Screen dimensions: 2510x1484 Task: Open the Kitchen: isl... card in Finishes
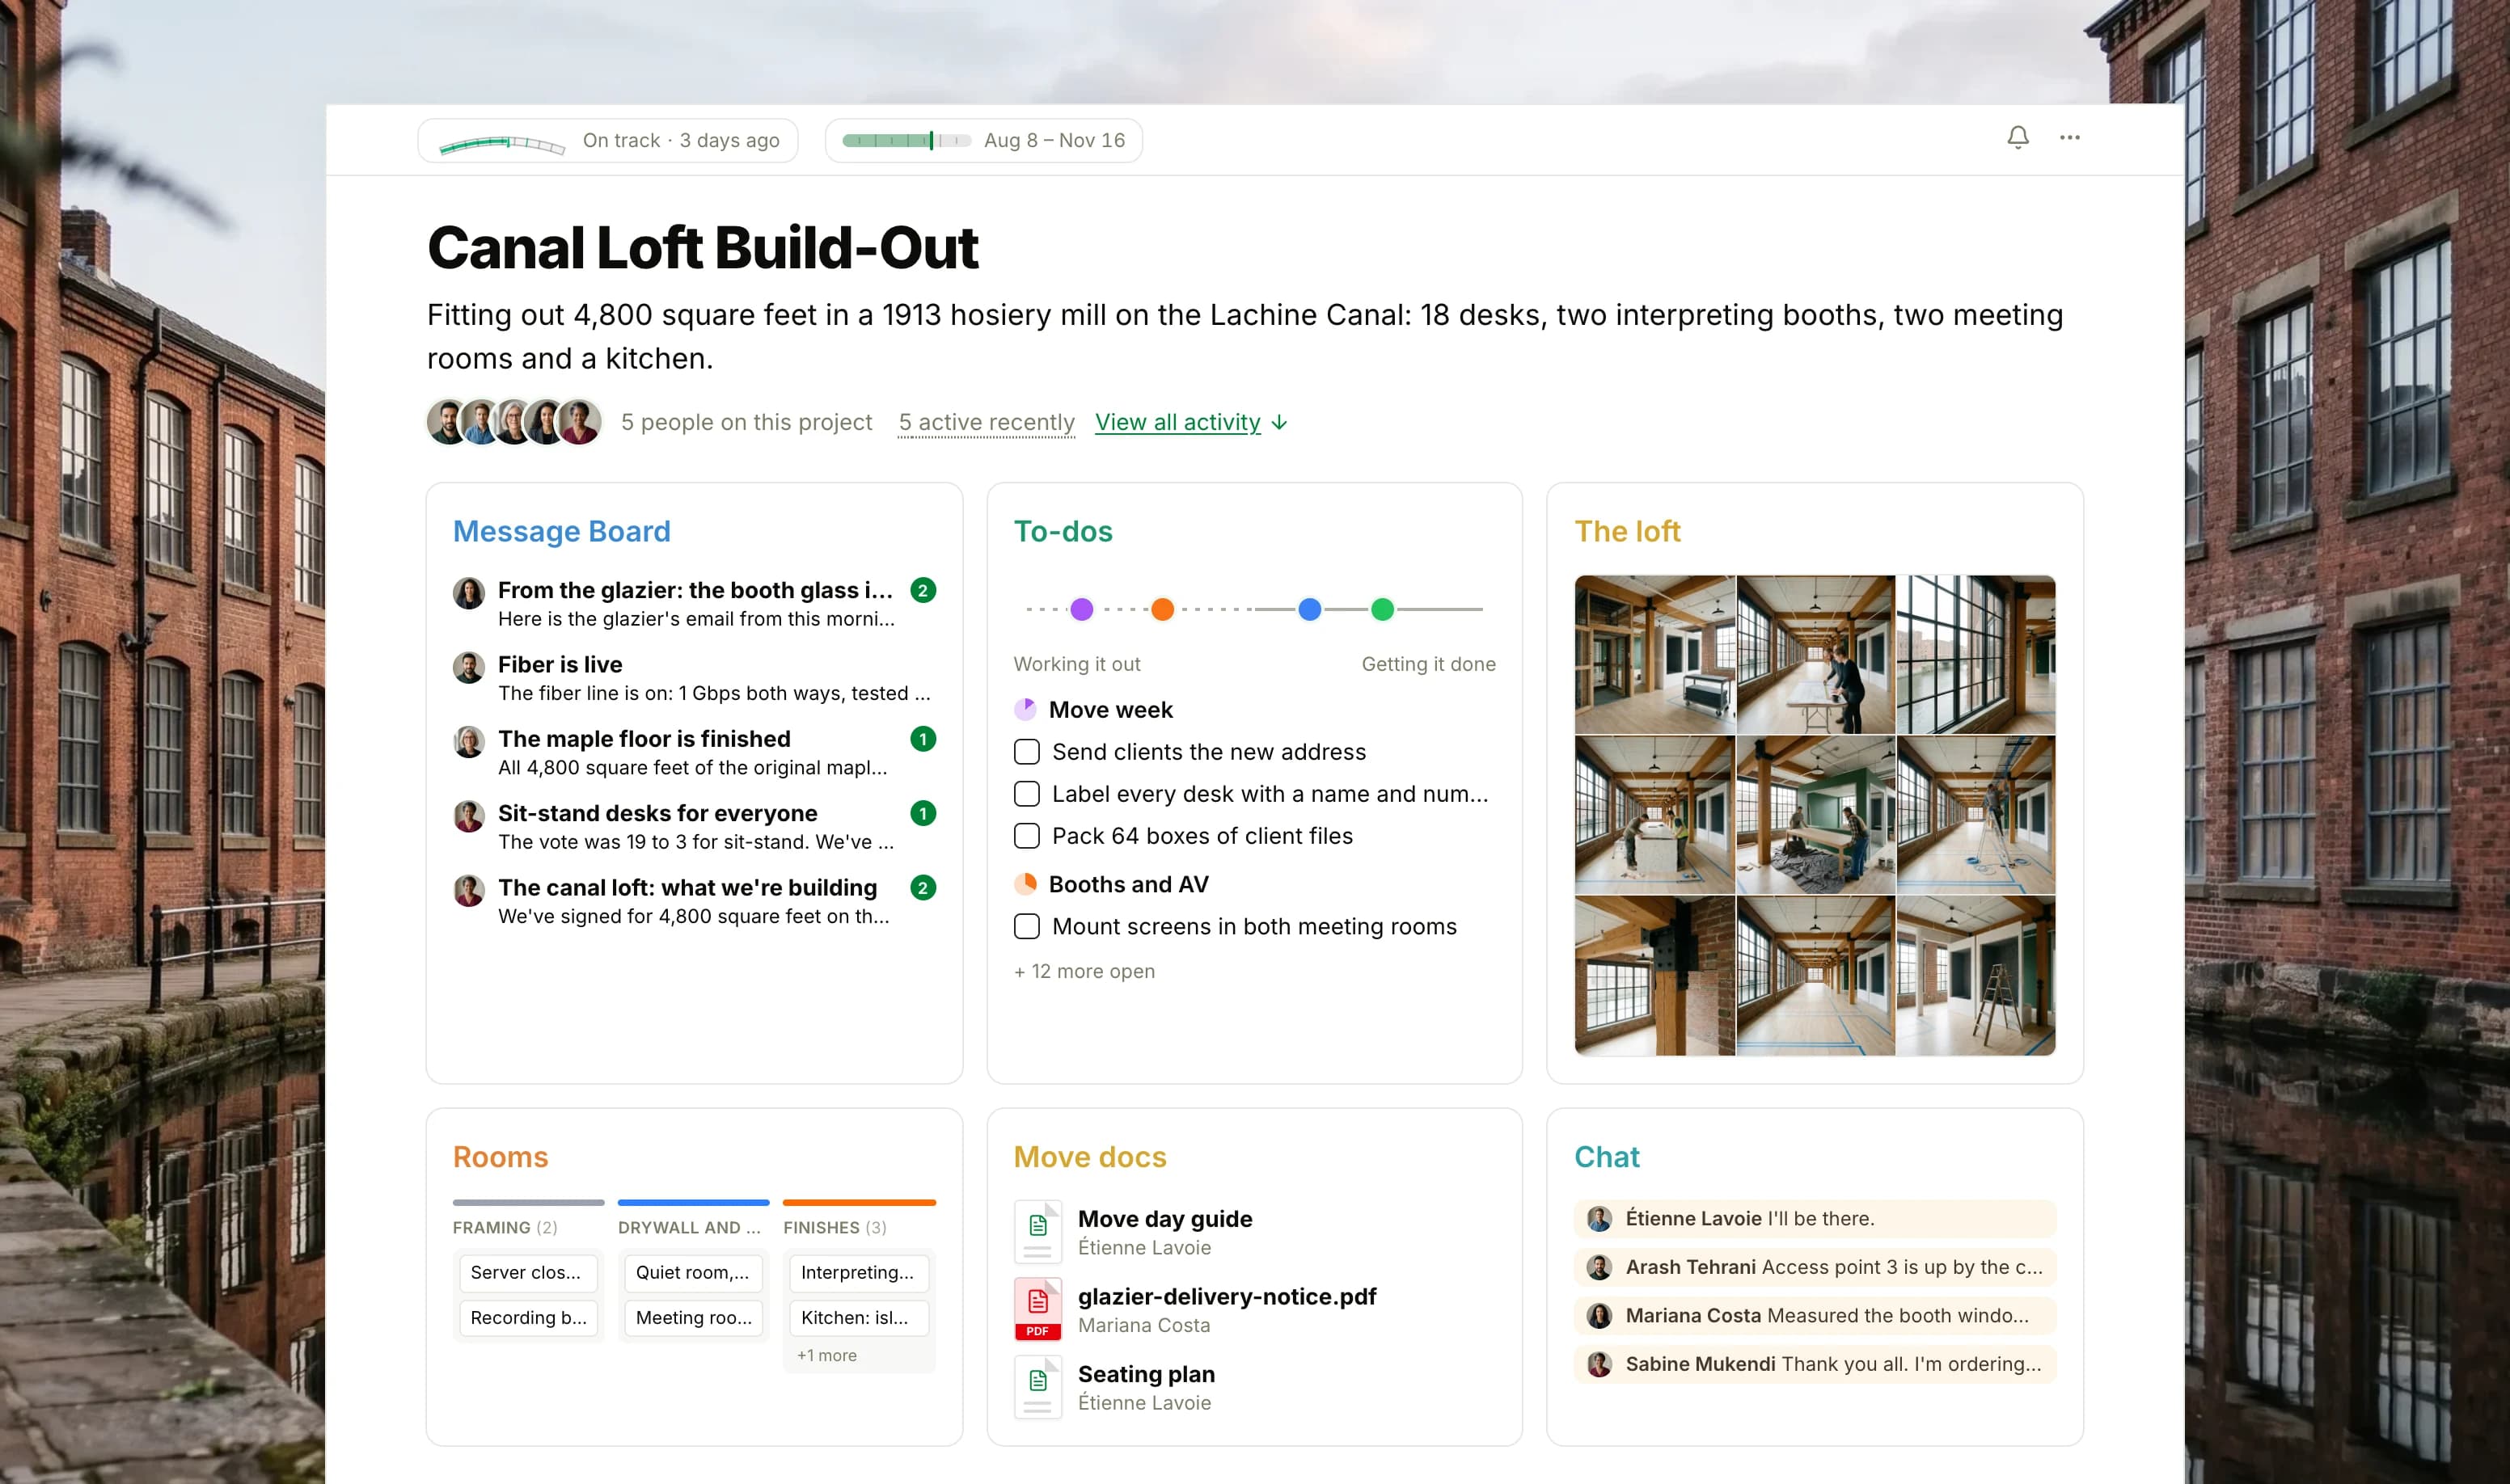858,1317
